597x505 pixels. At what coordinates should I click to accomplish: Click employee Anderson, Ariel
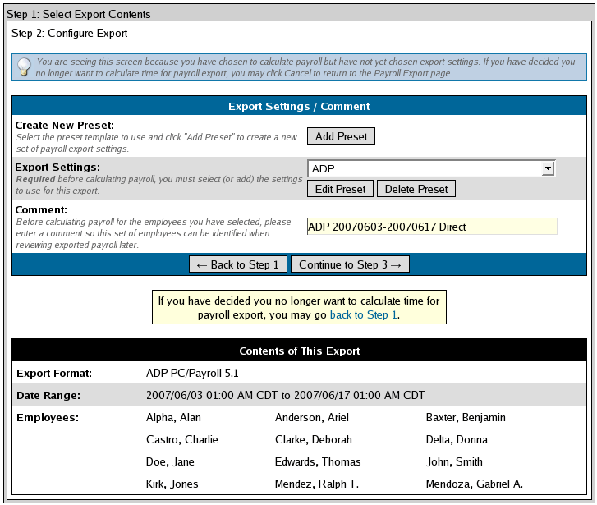[x=312, y=418]
